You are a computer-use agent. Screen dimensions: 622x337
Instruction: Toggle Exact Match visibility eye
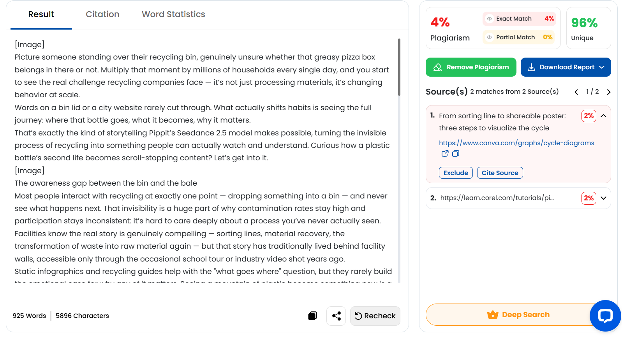tap(490, 19)
